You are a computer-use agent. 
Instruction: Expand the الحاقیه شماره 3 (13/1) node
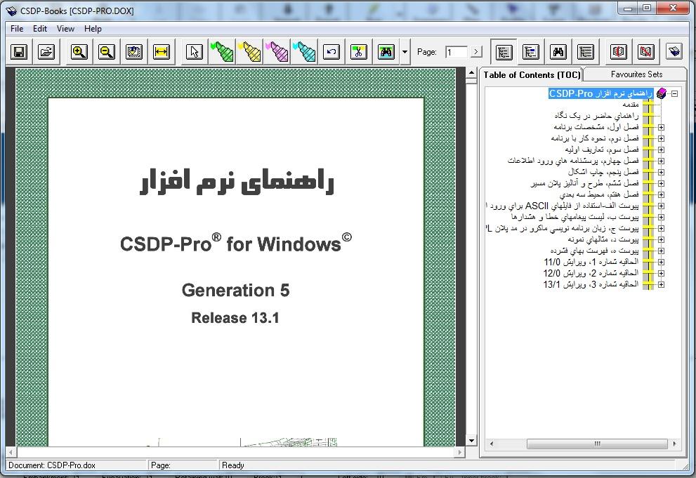click(662, 285)
